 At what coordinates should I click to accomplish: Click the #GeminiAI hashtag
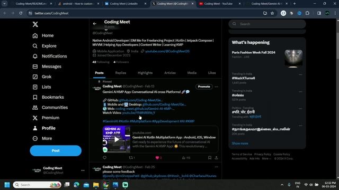coord(110,121)
